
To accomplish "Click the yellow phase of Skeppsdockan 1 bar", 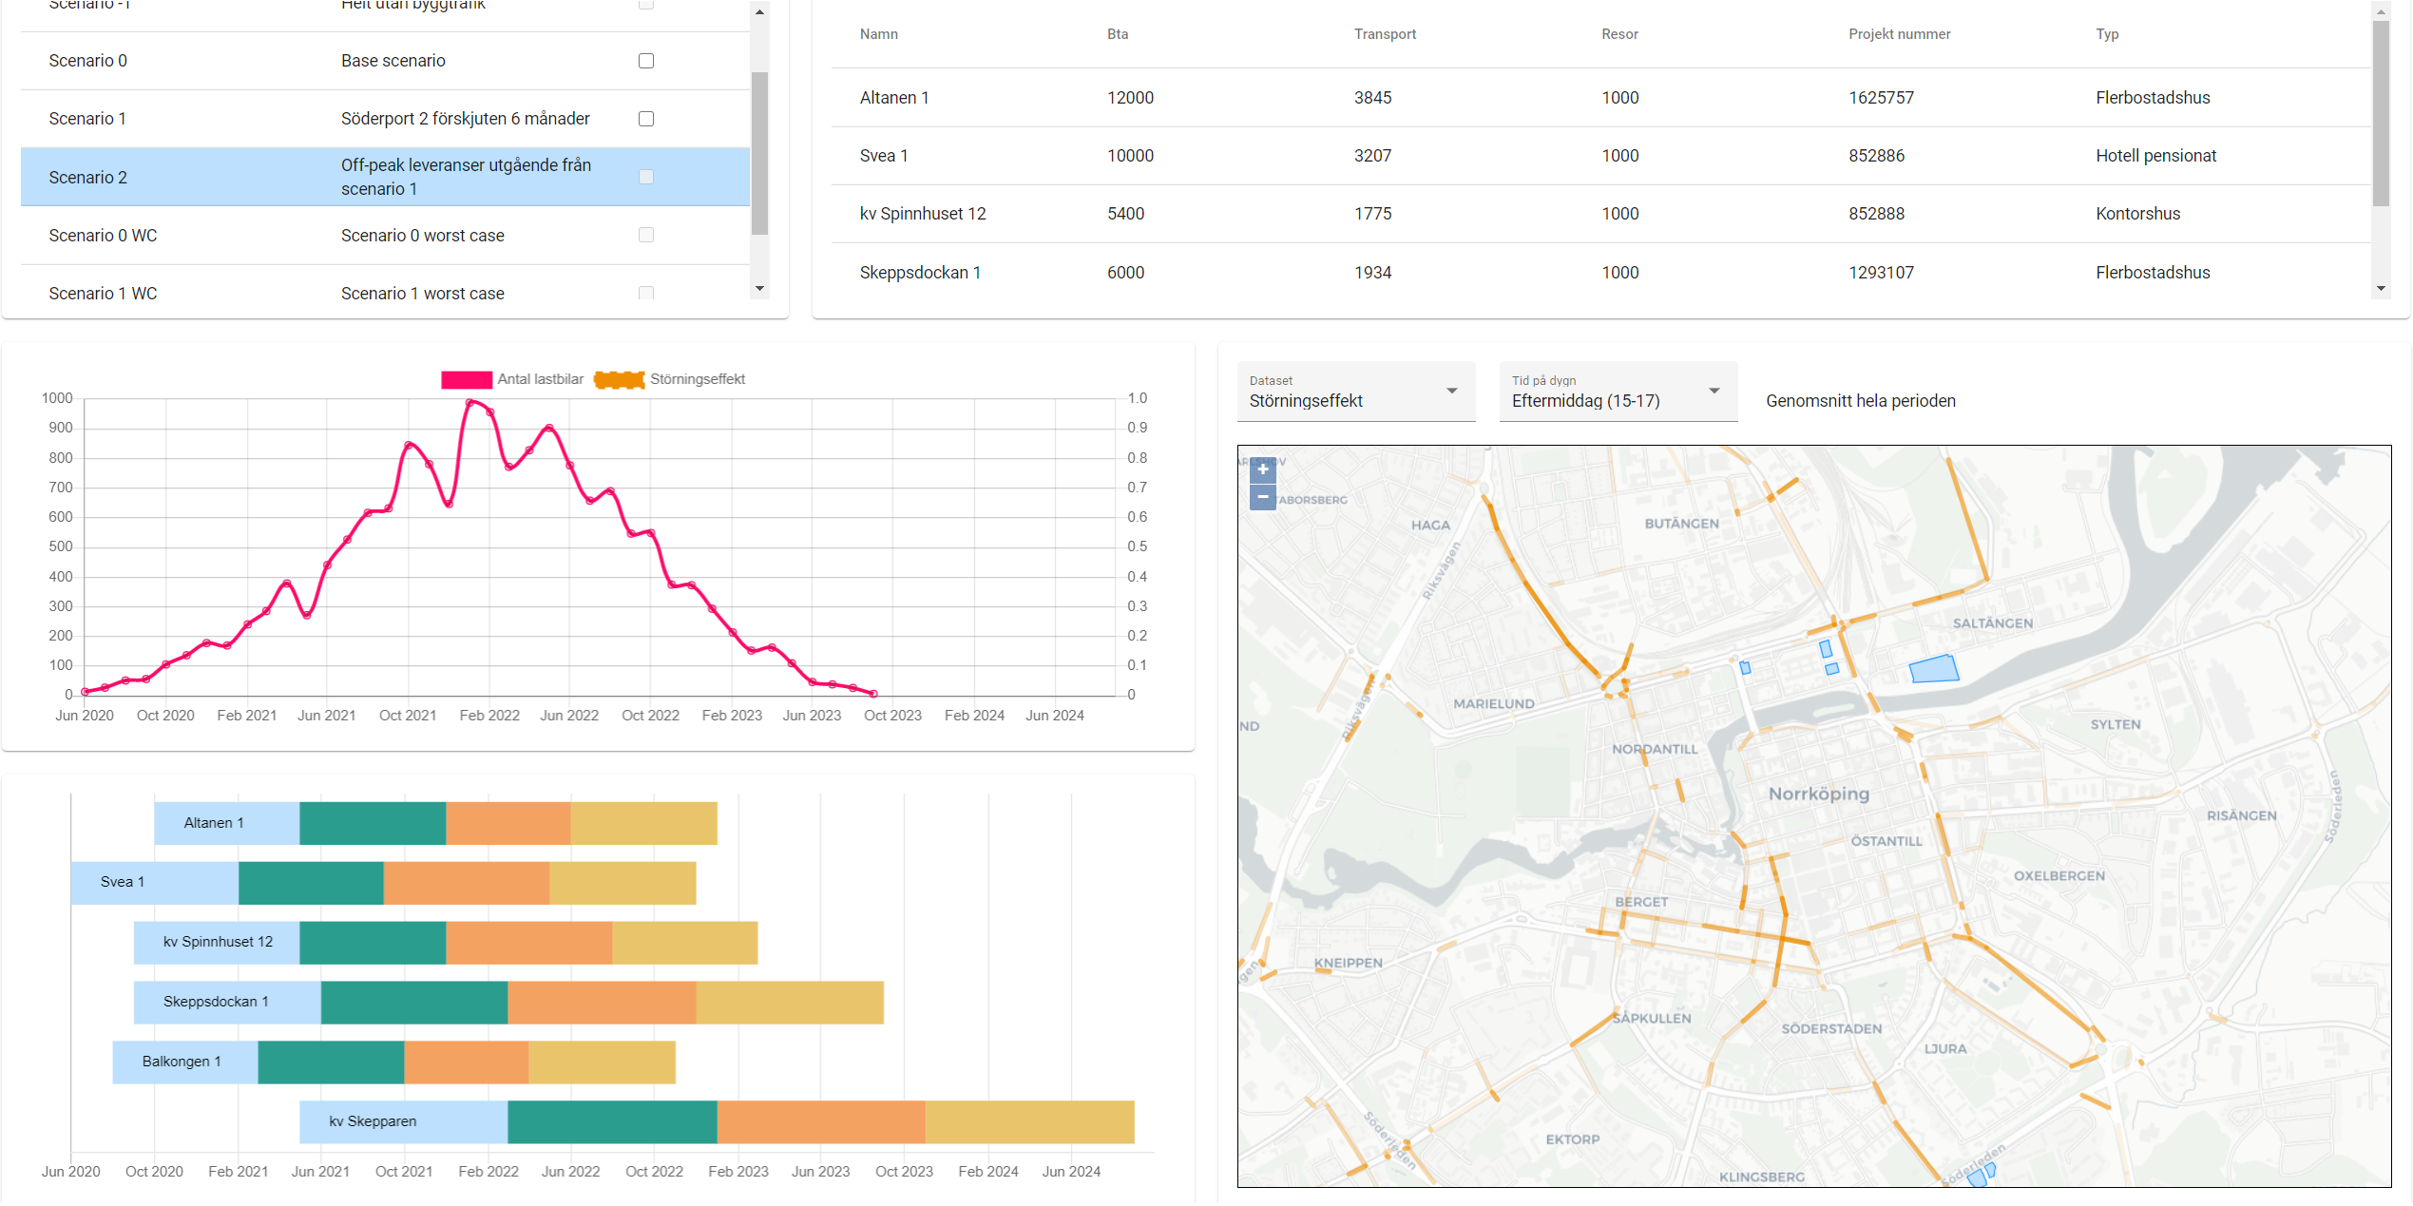I will coord(790,1003).
